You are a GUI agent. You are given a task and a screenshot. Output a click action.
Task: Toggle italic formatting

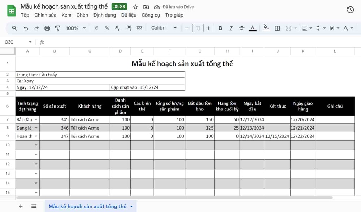231,28
